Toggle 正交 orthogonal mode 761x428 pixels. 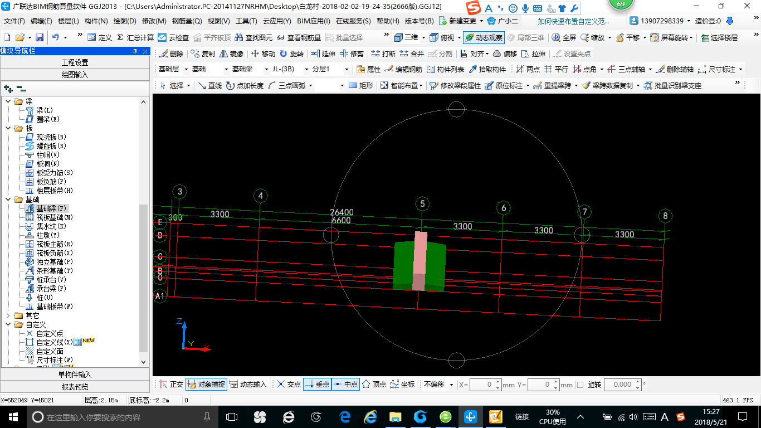tap(171, 384)
